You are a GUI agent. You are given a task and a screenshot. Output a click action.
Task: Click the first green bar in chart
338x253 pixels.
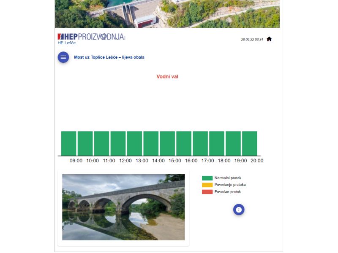(x=68, y=143)
